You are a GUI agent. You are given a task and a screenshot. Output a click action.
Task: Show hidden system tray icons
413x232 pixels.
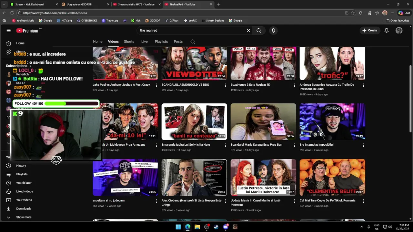coord(361,227)
